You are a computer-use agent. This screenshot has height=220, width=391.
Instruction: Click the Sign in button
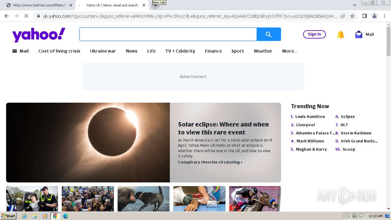[x=314, y=34]
